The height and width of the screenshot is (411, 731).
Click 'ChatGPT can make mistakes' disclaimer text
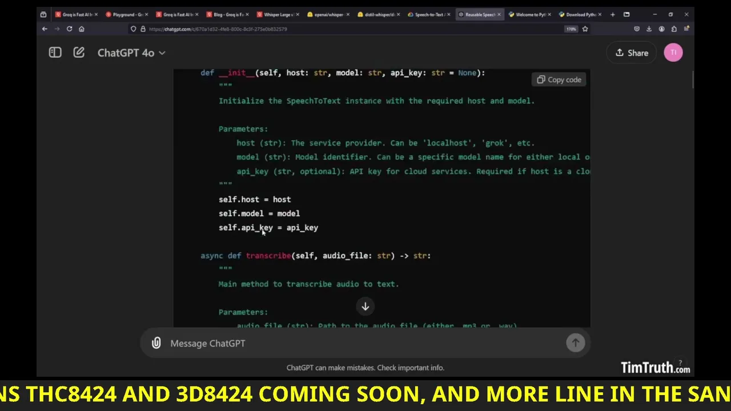[365, 368]
